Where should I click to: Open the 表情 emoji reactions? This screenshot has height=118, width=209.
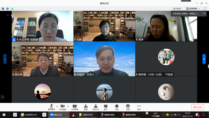tap(128, 107)
